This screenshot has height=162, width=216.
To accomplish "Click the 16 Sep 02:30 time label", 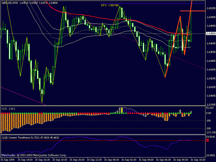I will pyautogui.click(x=129, y=160).
